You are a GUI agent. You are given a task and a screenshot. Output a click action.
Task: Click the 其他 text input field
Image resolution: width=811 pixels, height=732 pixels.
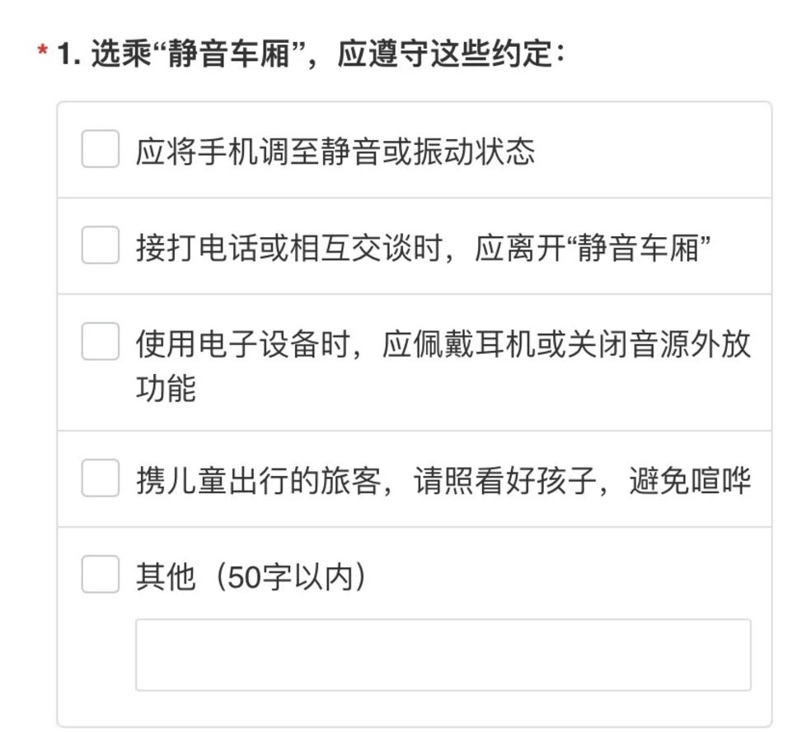443,655
